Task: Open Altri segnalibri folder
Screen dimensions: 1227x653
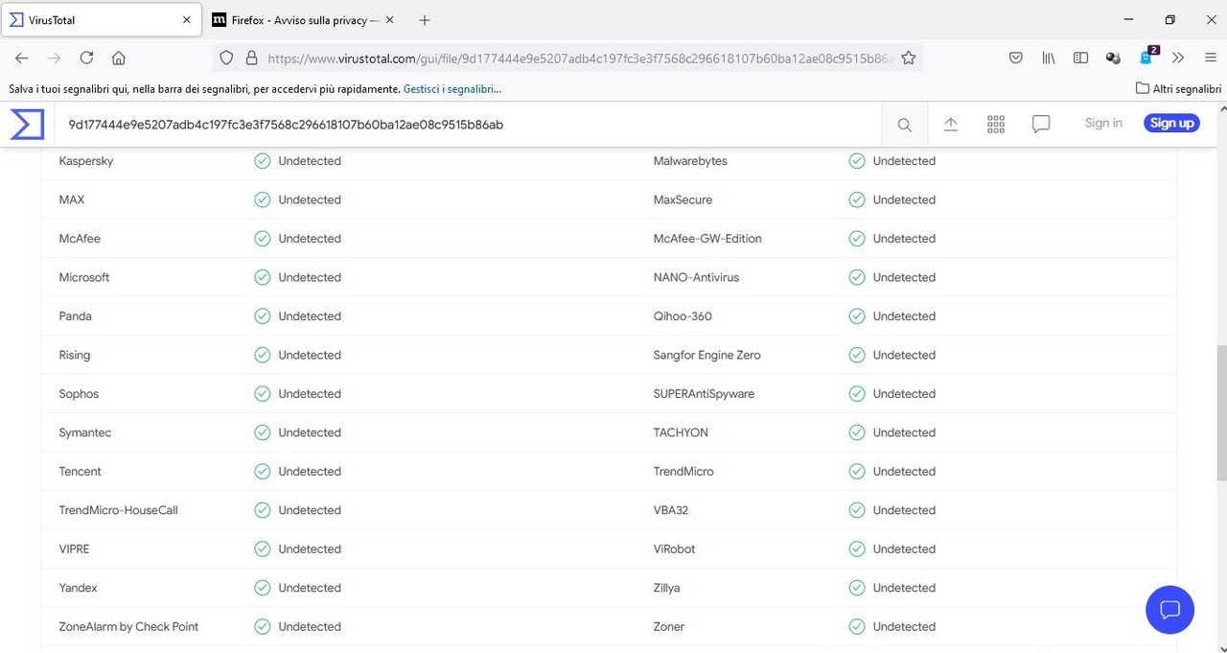Action: coord(1178,88)
